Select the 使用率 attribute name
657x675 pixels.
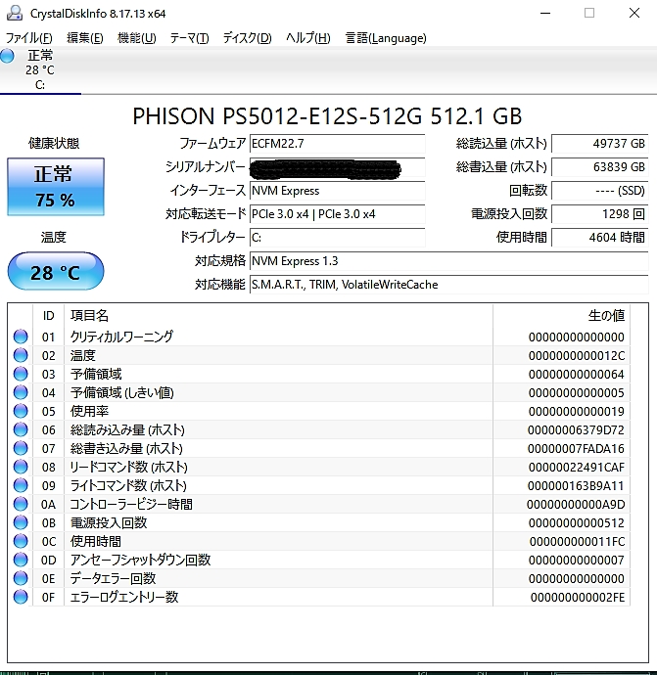click(89, 411)
